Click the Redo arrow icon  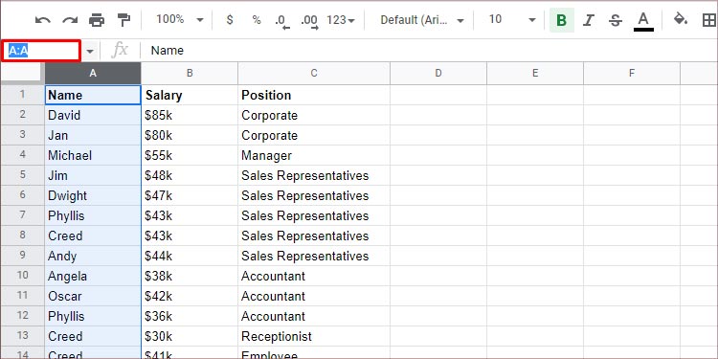tap(70, 20)
